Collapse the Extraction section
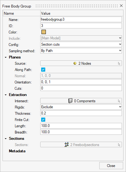This screenshot has height=172, width=126. click(x=6, y=95)
